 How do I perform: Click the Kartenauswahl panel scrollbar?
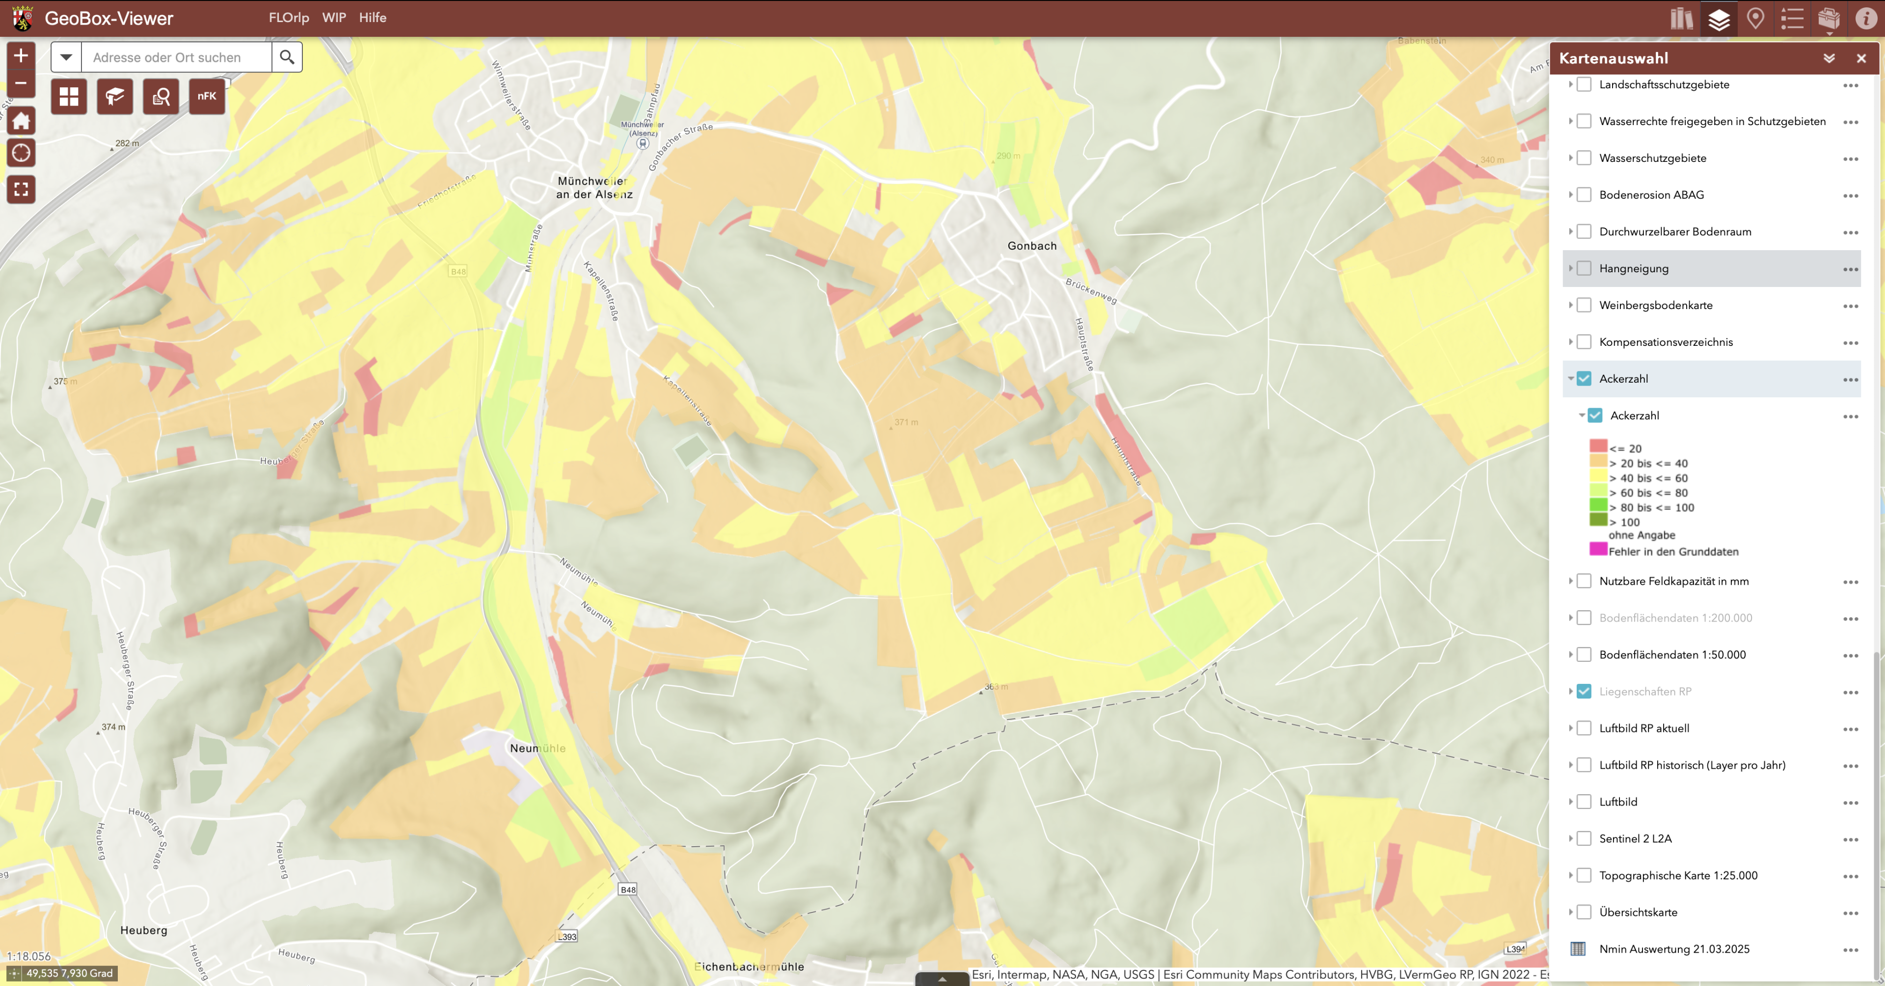point(1878,816)
